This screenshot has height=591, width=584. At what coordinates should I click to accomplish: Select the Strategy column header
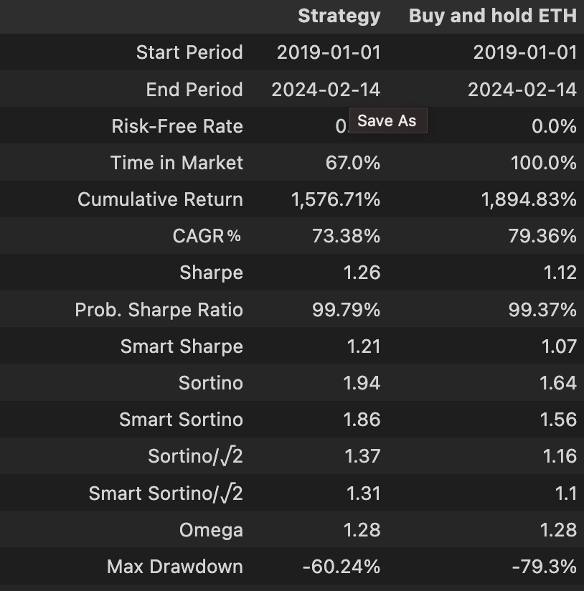click(339, 16)
